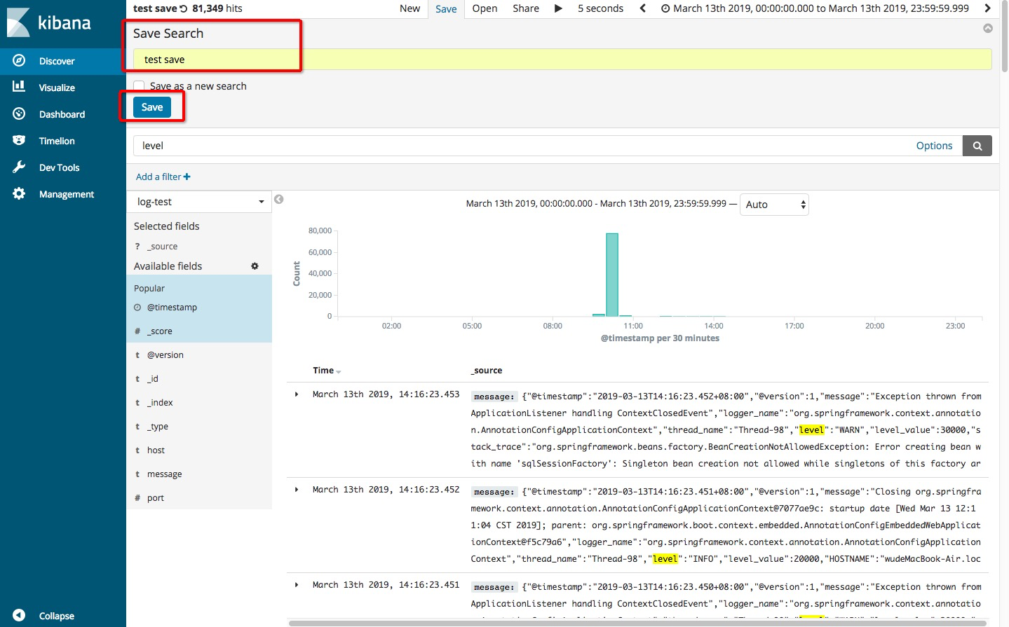Open Management gear icon
The height and width of the screenshot is (627, 1009).
coord(19,194)
